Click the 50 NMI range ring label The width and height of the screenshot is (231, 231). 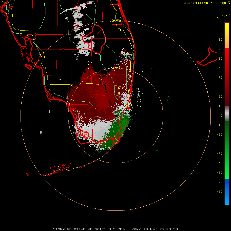[115, 68]
